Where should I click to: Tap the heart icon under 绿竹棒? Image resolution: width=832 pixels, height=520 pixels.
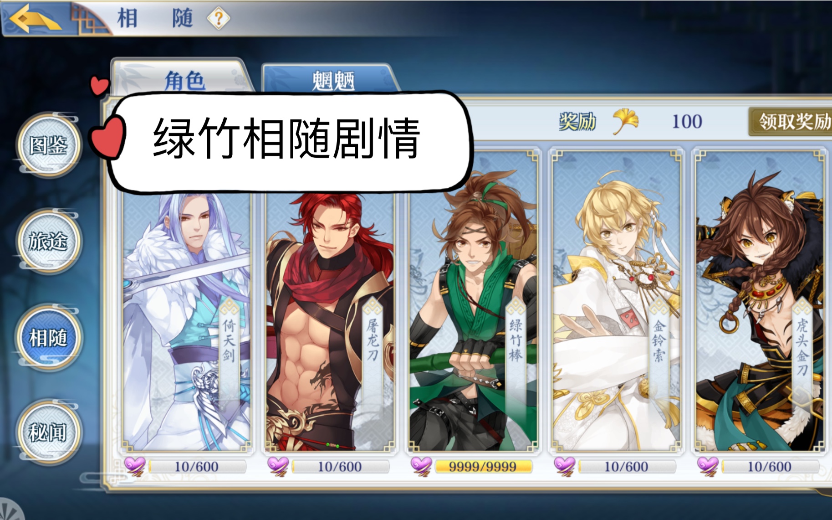(421, 466)
